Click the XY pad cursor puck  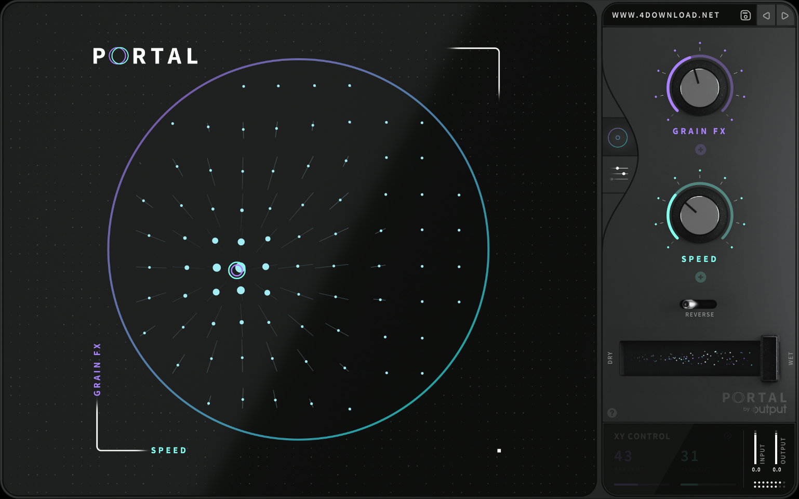pyautogui.click(x=237, y=270)
